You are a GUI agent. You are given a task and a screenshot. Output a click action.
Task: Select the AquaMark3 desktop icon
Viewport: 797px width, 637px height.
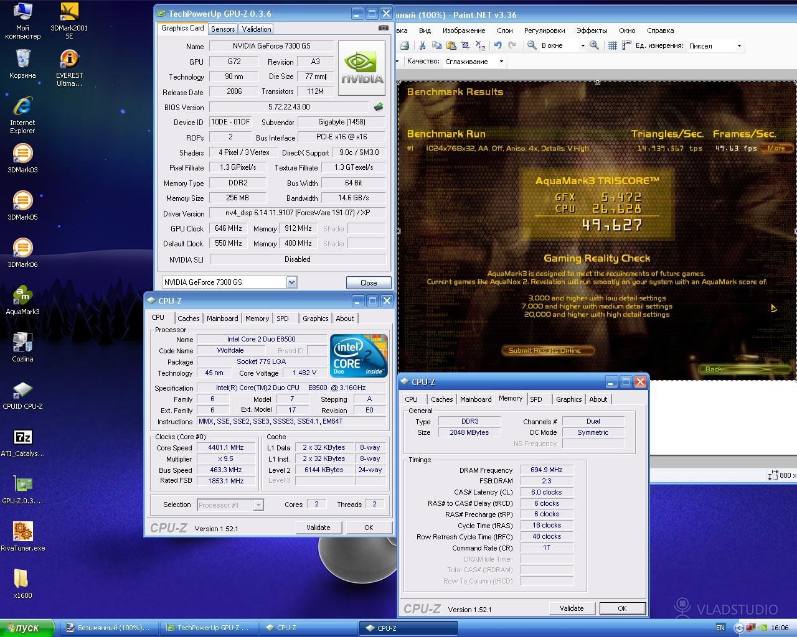(x=22, y=301)
